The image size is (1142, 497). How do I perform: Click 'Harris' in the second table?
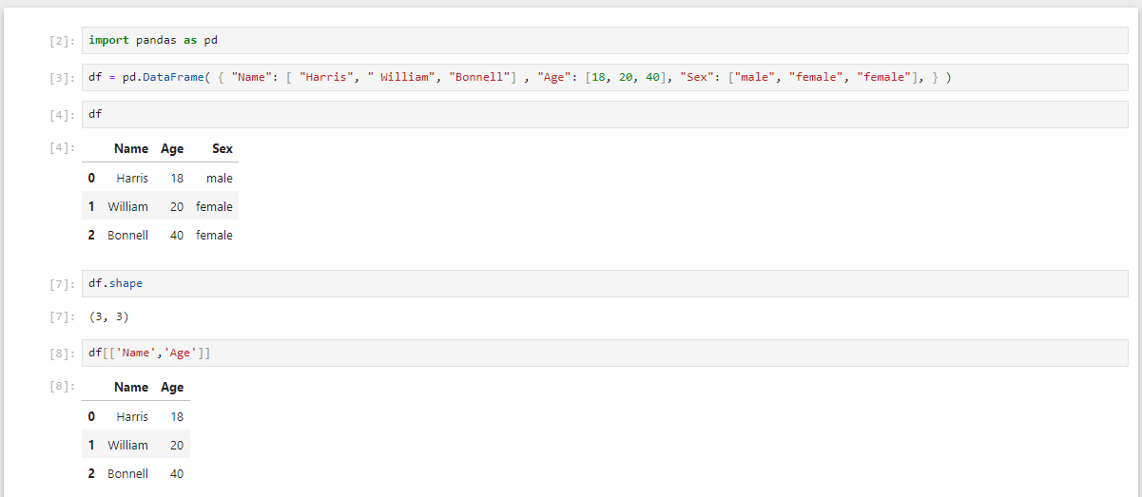click(x=132, y=416)
